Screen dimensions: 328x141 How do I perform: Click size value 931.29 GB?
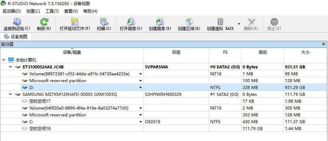tap(295, 87)
